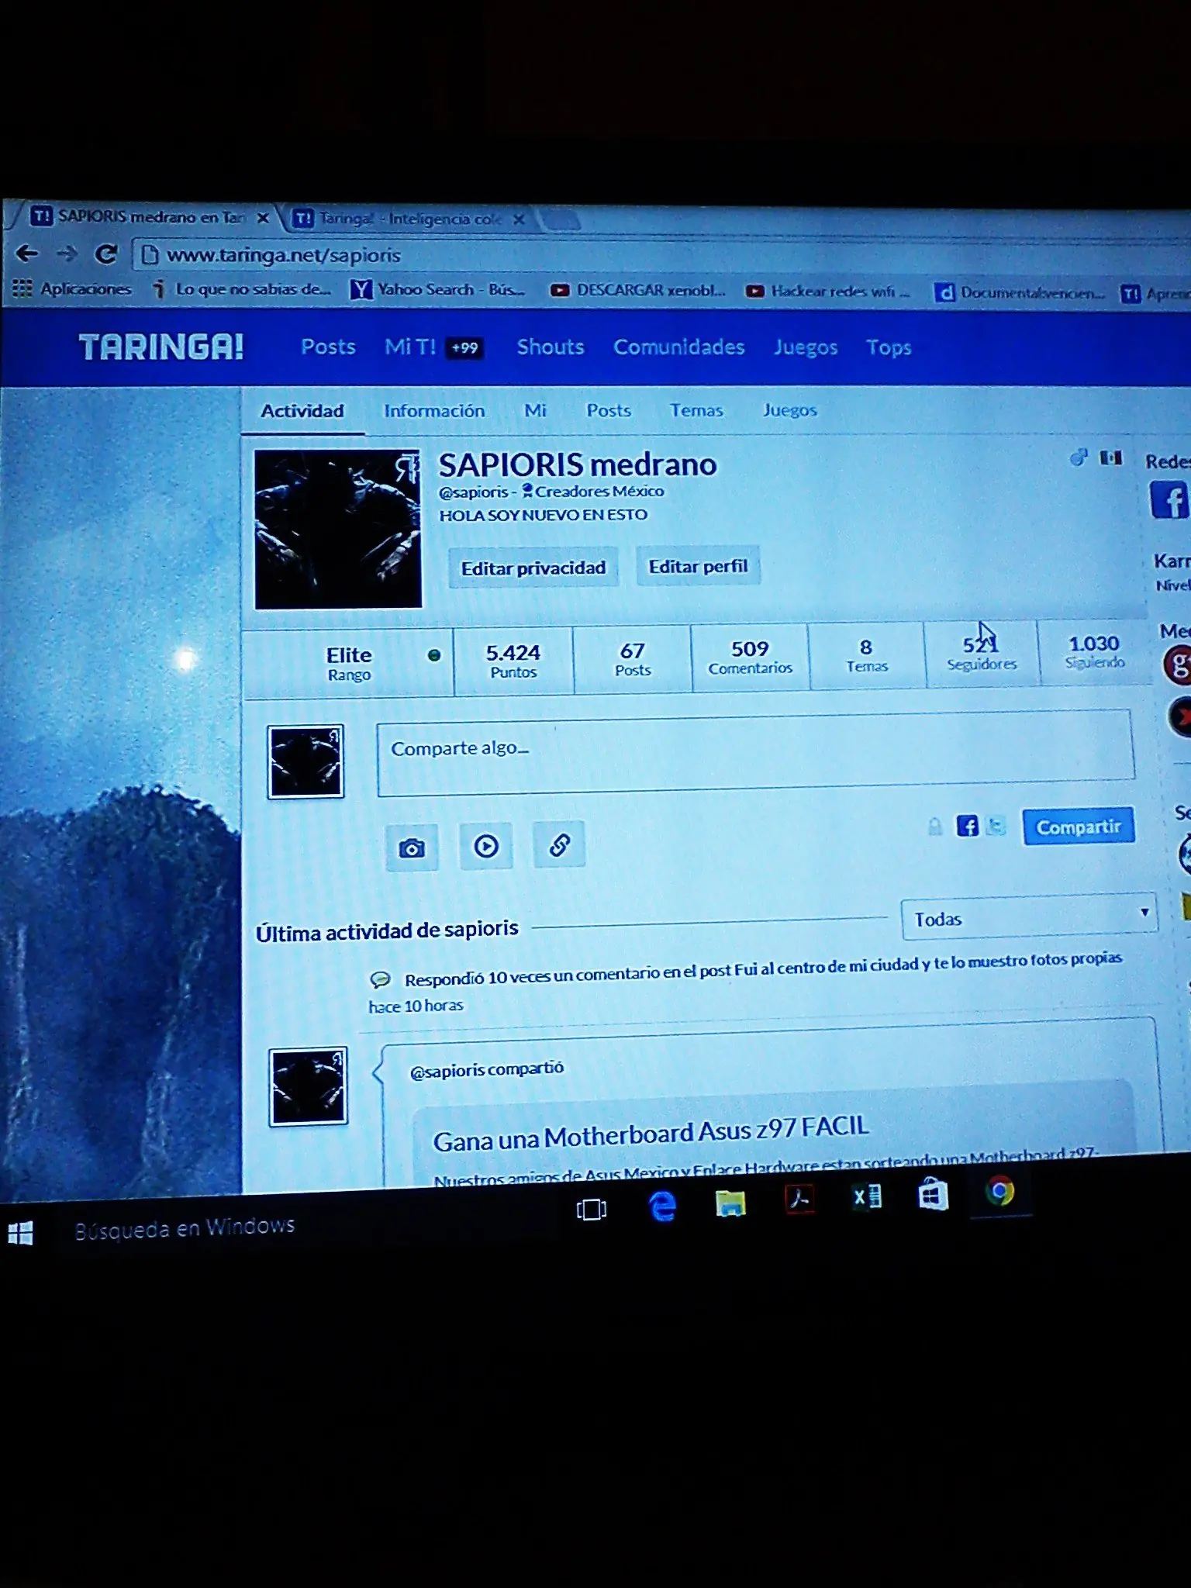Click the Mexico flag icon
1191x1588 pixels.
click(1111, 457)
